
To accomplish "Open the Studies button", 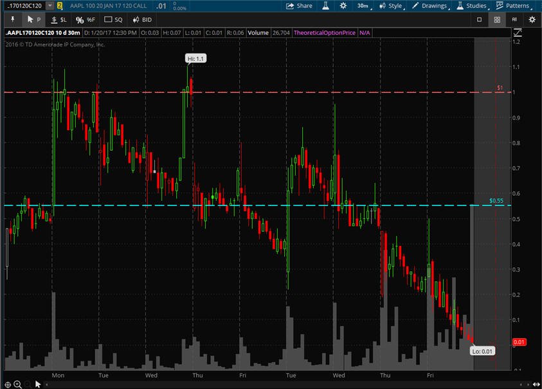I will 472,6.
